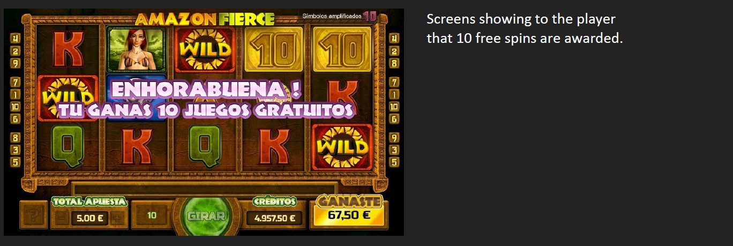This screenshot has width=733, height=246.
Task: Select the green 10 free games counter
Action: coord(152,215)
